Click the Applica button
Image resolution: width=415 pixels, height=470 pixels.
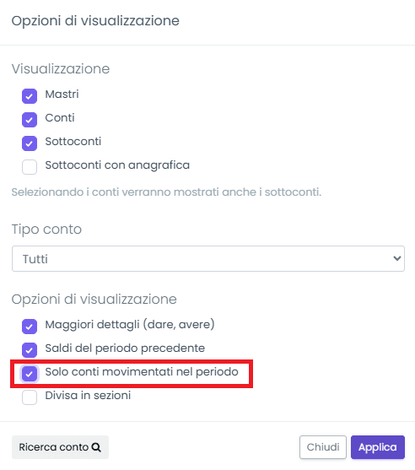coord(378,447)
